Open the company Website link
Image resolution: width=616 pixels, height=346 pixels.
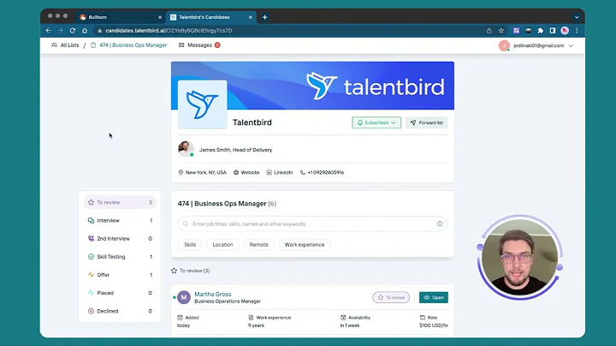tap(246, 172)
